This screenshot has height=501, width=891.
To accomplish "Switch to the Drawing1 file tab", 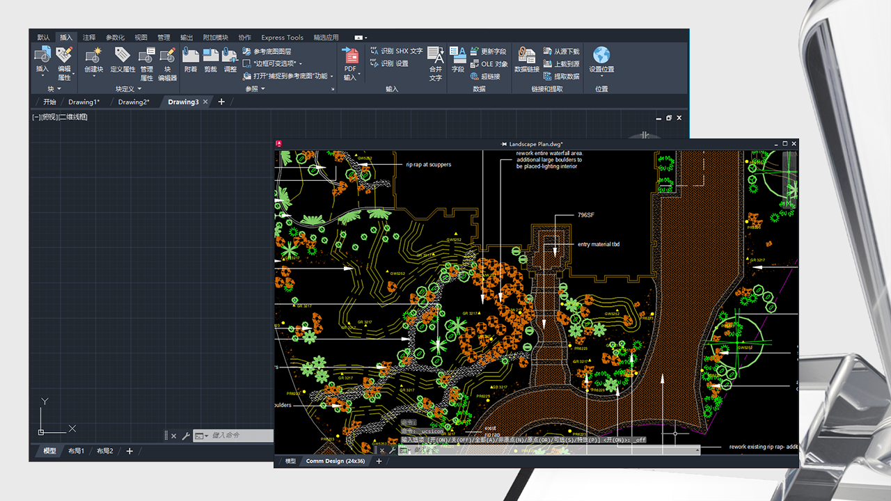I will pos(84,102).
